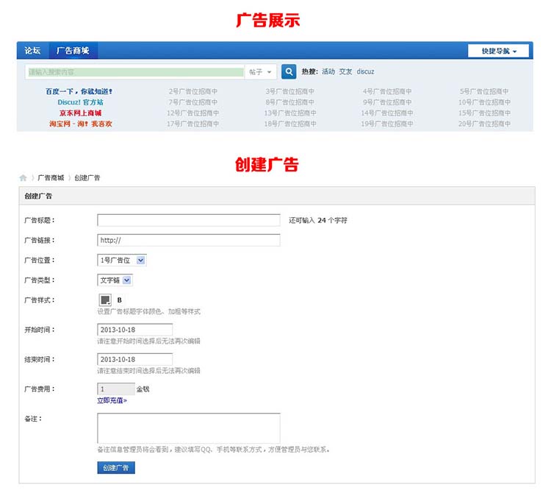Image resolution: width=551 pixels, height=496 pixels.
Task: Switch to the 论坛 tab
Action: pyautogui.click(x=32, y=51)
